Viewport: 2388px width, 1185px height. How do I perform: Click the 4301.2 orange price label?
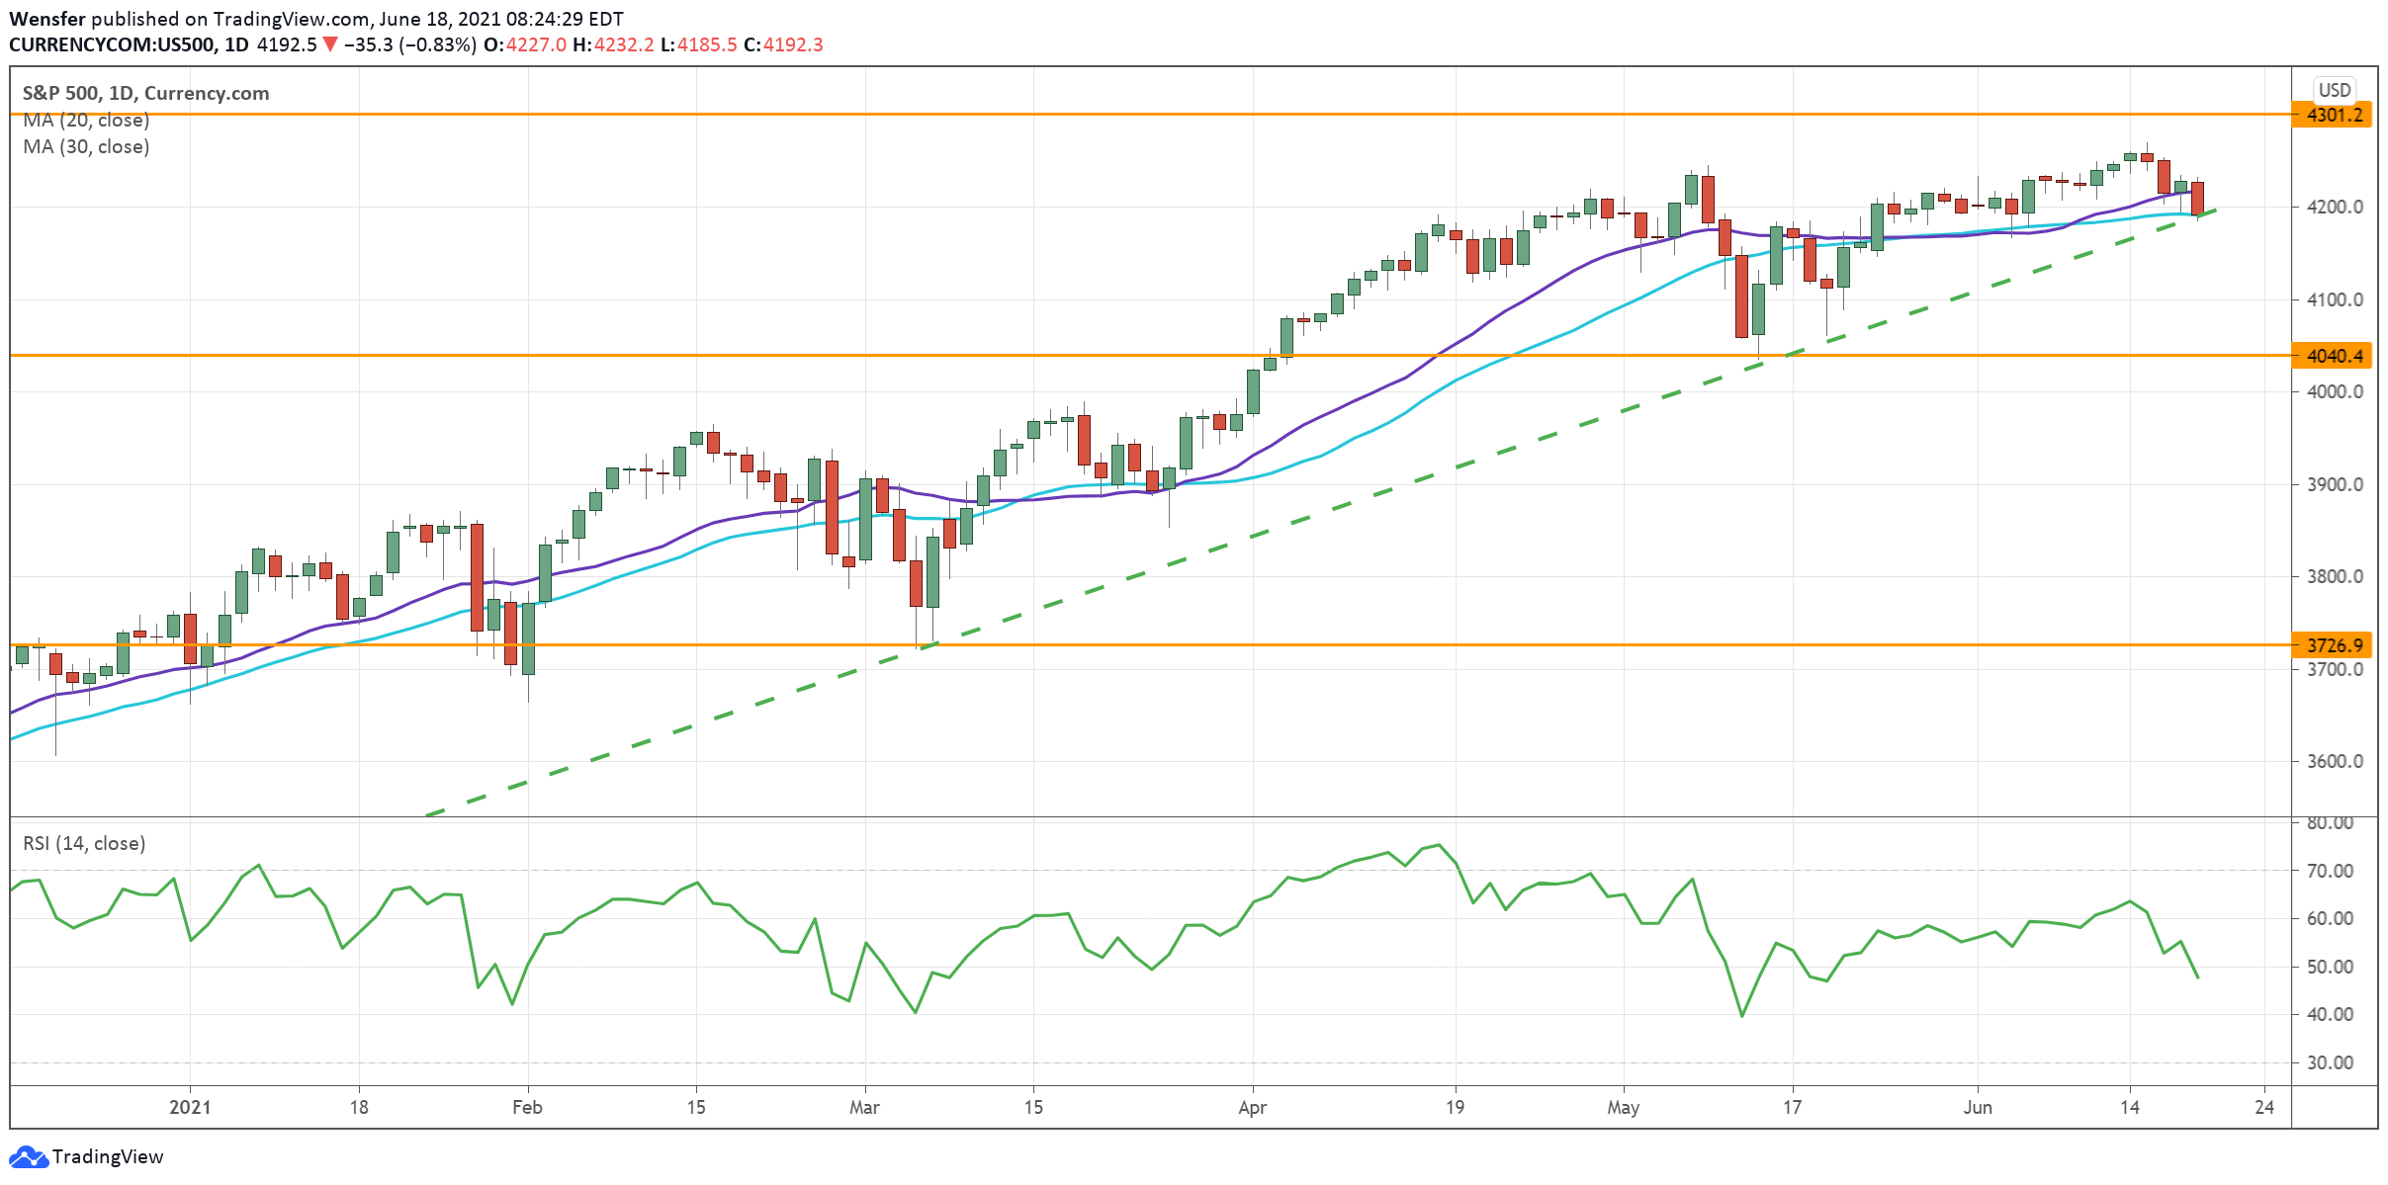coord(2334,115)
